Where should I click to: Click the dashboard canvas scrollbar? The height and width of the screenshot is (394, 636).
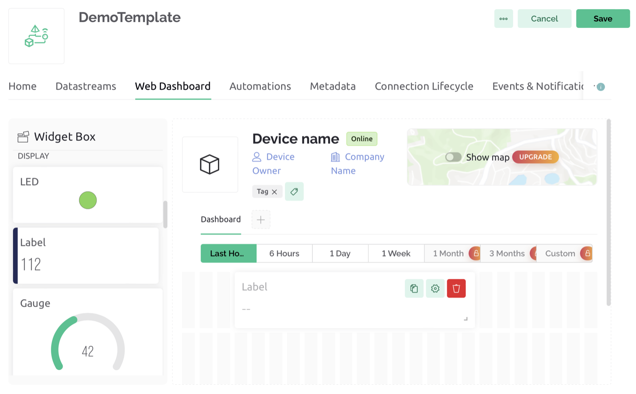pyautogui.click(x=609, y=212)
